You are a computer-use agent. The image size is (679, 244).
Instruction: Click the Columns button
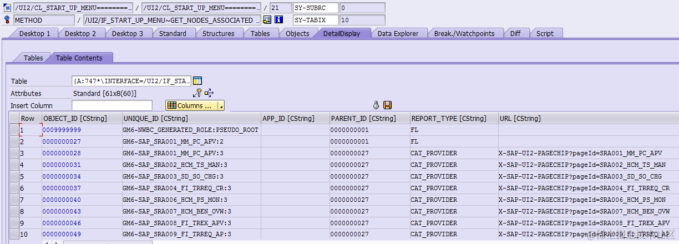point(191,105)
